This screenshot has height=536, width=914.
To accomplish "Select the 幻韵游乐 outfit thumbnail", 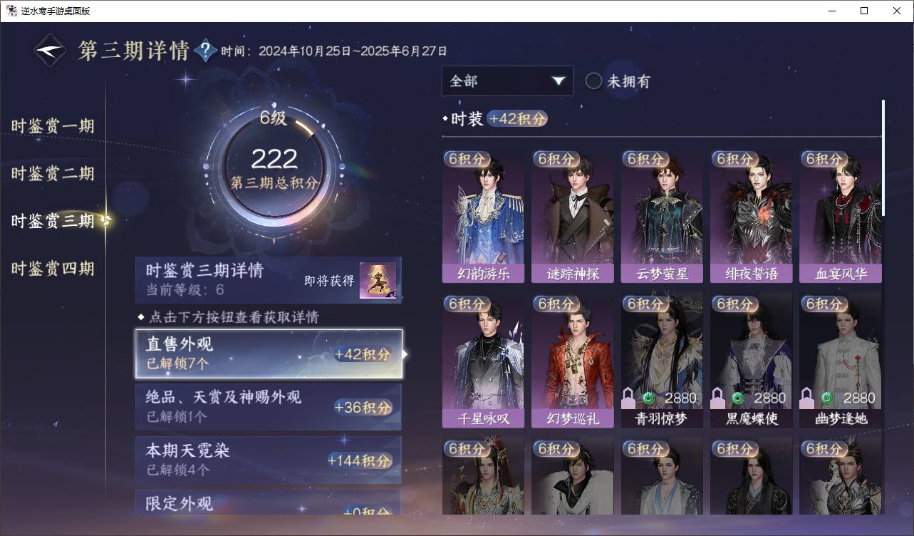I will [483, 217].
